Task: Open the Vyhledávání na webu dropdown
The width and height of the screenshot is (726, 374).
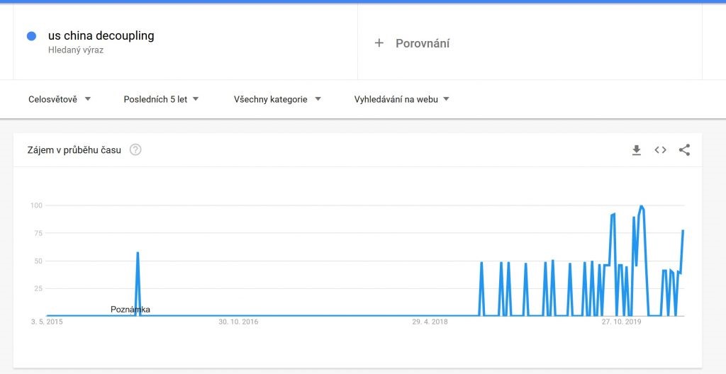Action: pos(401,99)
